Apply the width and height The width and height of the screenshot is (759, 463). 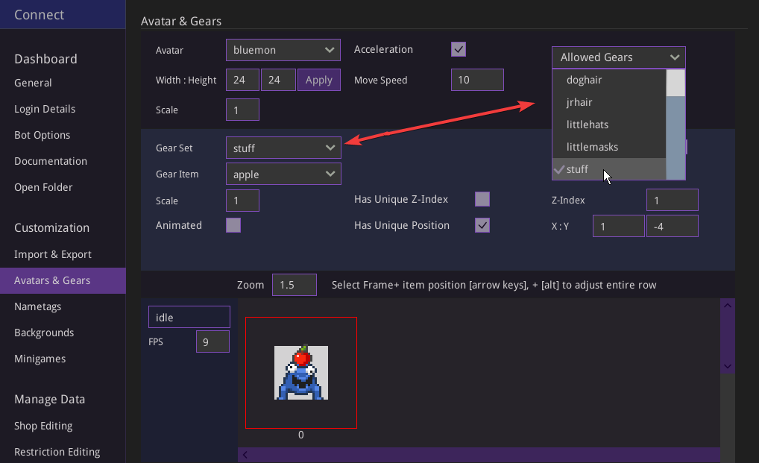[x=319, y=80]
